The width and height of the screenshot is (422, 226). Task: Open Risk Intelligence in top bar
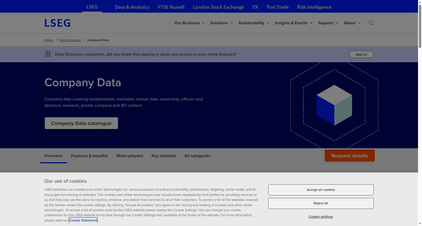point(314,7)
